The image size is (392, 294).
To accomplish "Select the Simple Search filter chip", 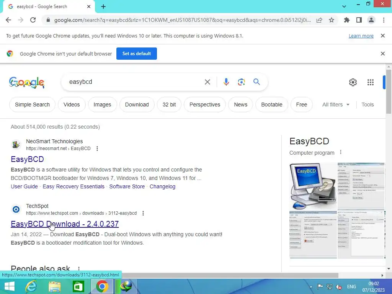I will point(32,105).
